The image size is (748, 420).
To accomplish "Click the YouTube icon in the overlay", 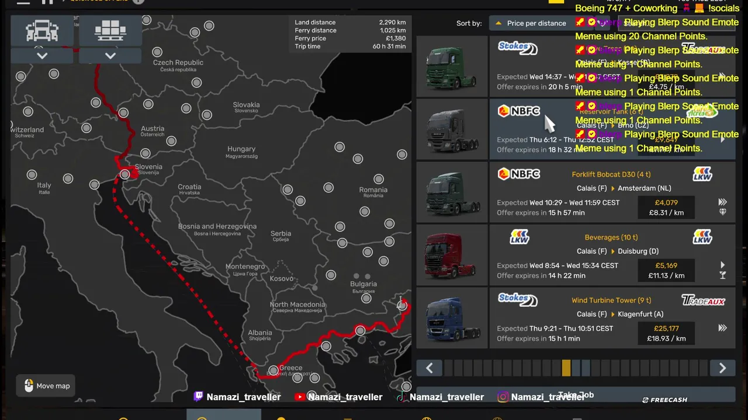I will (x=300, y=397).
